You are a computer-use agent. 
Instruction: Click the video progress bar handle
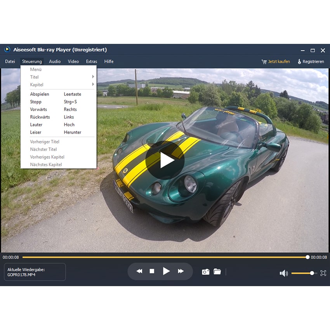[307, 257]
